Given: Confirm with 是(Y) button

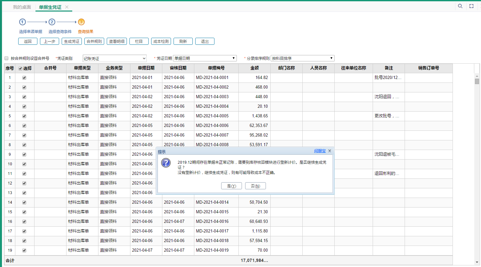Looking at the screenshot, I should coord(232,186).
